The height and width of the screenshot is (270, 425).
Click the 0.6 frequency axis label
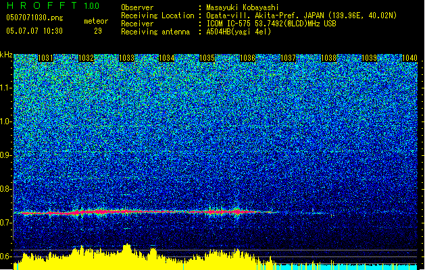(x=5, y=256)
